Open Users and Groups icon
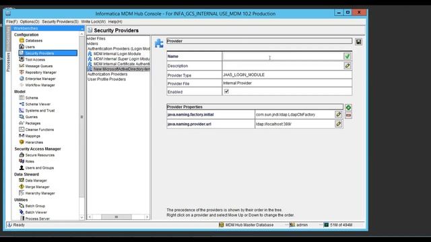This screenshot has height=242, width=431. point(22,167)
